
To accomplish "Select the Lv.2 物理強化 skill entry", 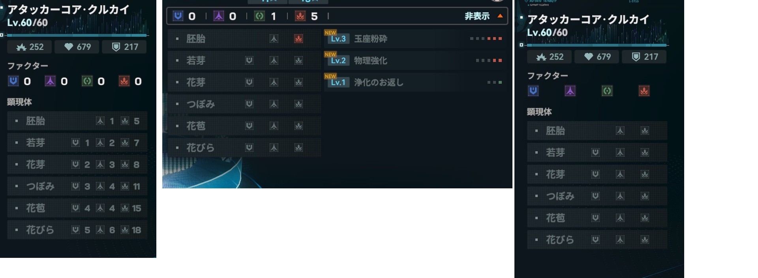I will [415, 60].
